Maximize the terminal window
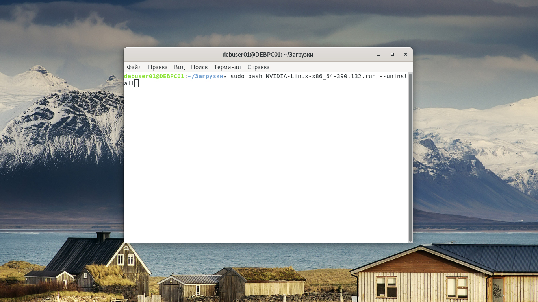 pyautogui.click(x=392, y=55)
